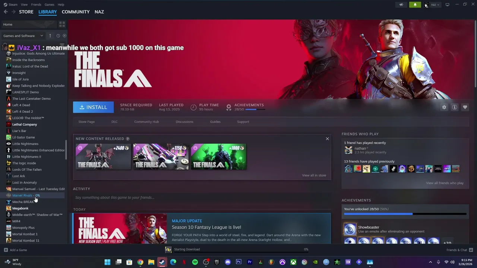The height and width of the screenshot is (268, 477).
Task: Open the +1150 content pack thumbnail
Action: (x=161, y=157)
